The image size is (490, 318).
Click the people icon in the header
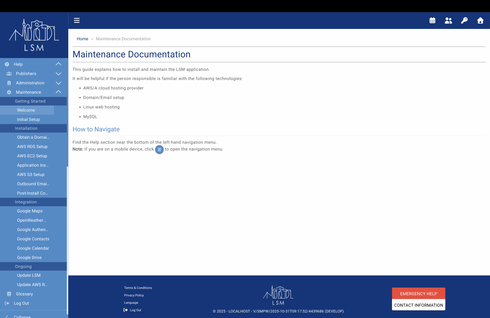click(x=448, y=20)
